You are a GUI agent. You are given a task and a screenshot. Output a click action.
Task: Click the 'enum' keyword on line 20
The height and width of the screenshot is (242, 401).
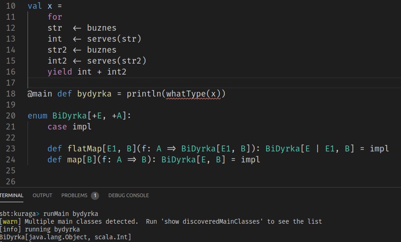coord(37,116)
